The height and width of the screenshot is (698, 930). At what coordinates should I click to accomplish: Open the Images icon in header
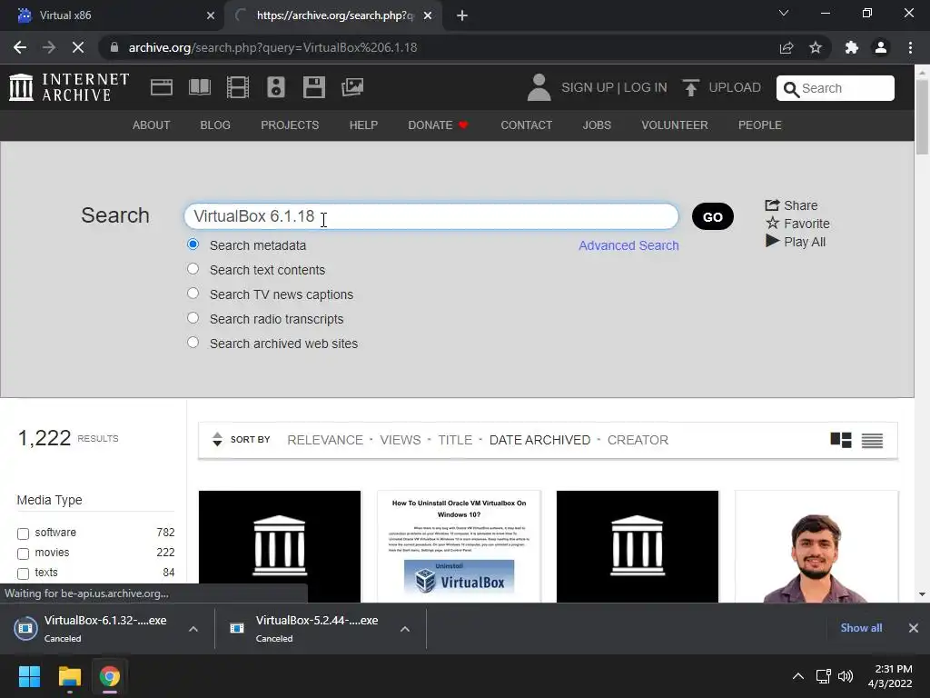pos(352,87)
